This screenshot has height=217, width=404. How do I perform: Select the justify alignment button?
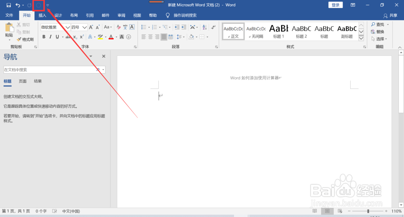pos(164,37)
